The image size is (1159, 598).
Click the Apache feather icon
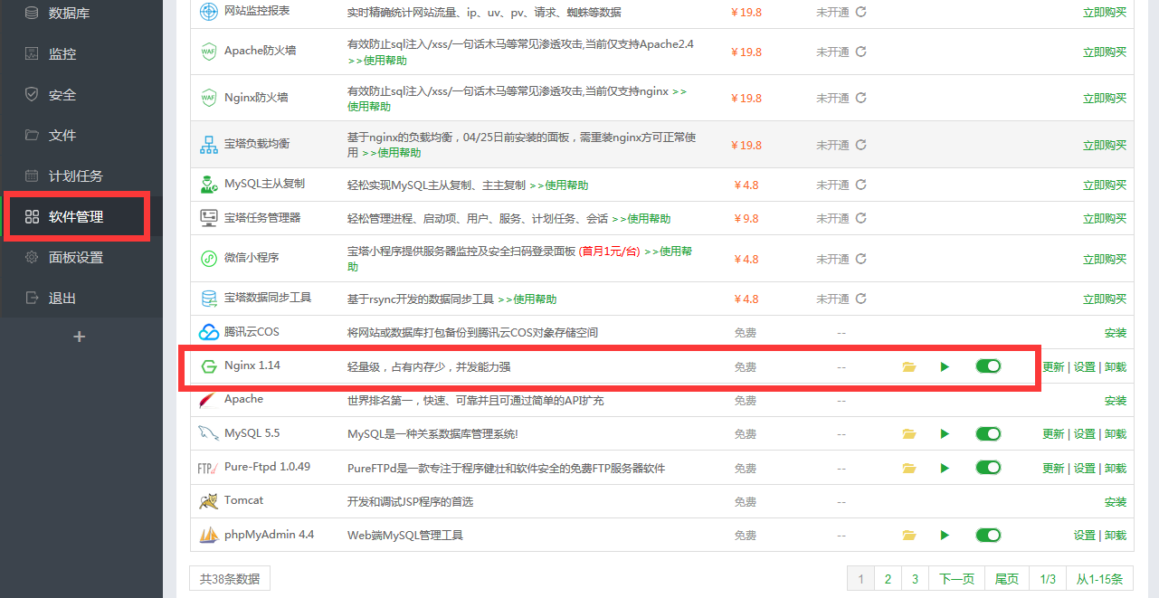pyautogui.click(x=208, y=400)
